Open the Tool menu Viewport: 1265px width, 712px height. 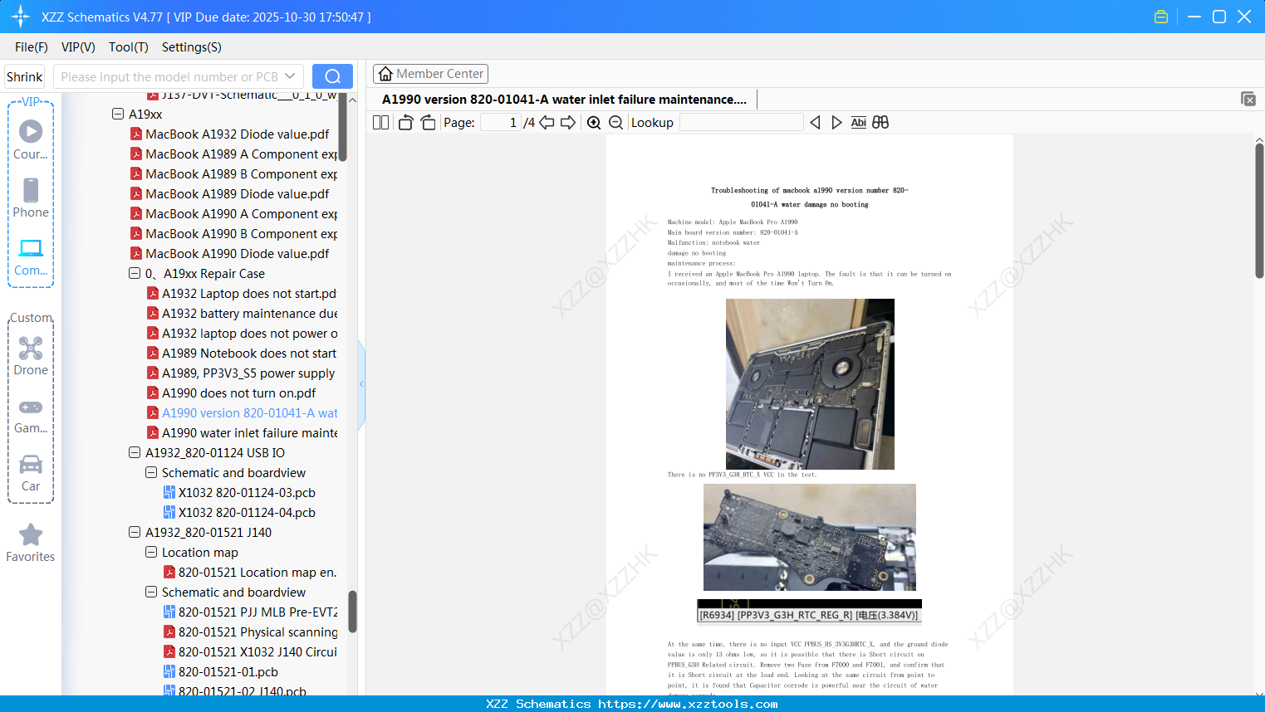click(129, 47)
